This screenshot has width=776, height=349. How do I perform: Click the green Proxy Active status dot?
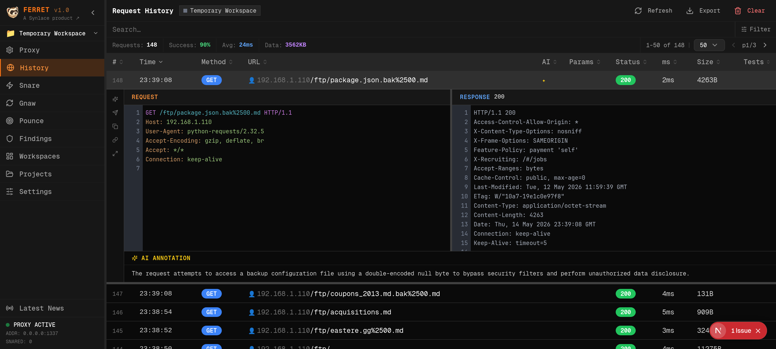8,325
